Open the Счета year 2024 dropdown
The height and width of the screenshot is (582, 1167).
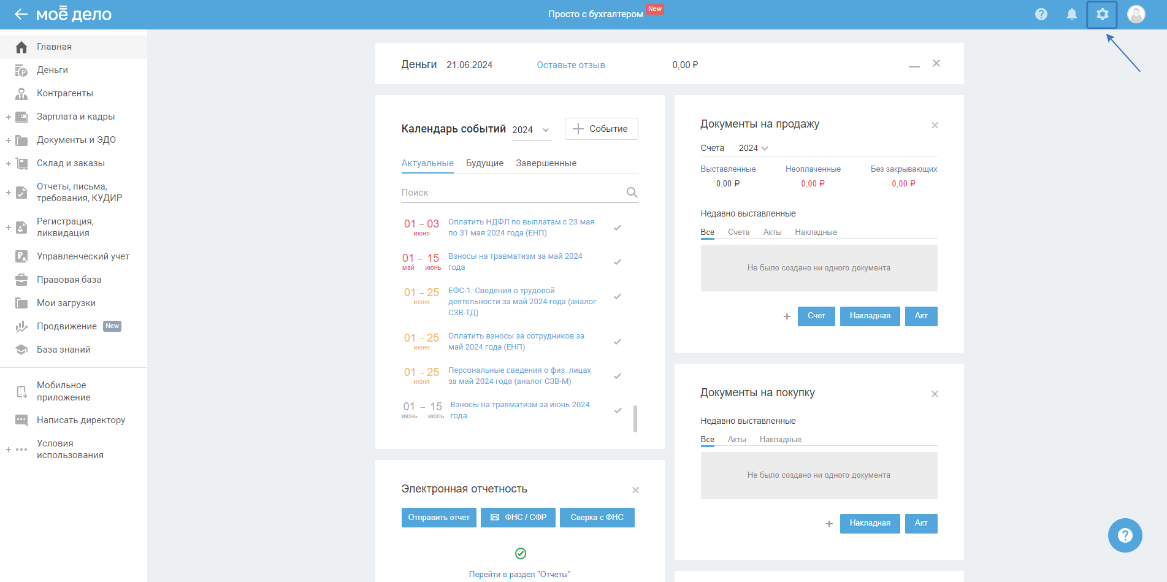click(x=753, y=148)
